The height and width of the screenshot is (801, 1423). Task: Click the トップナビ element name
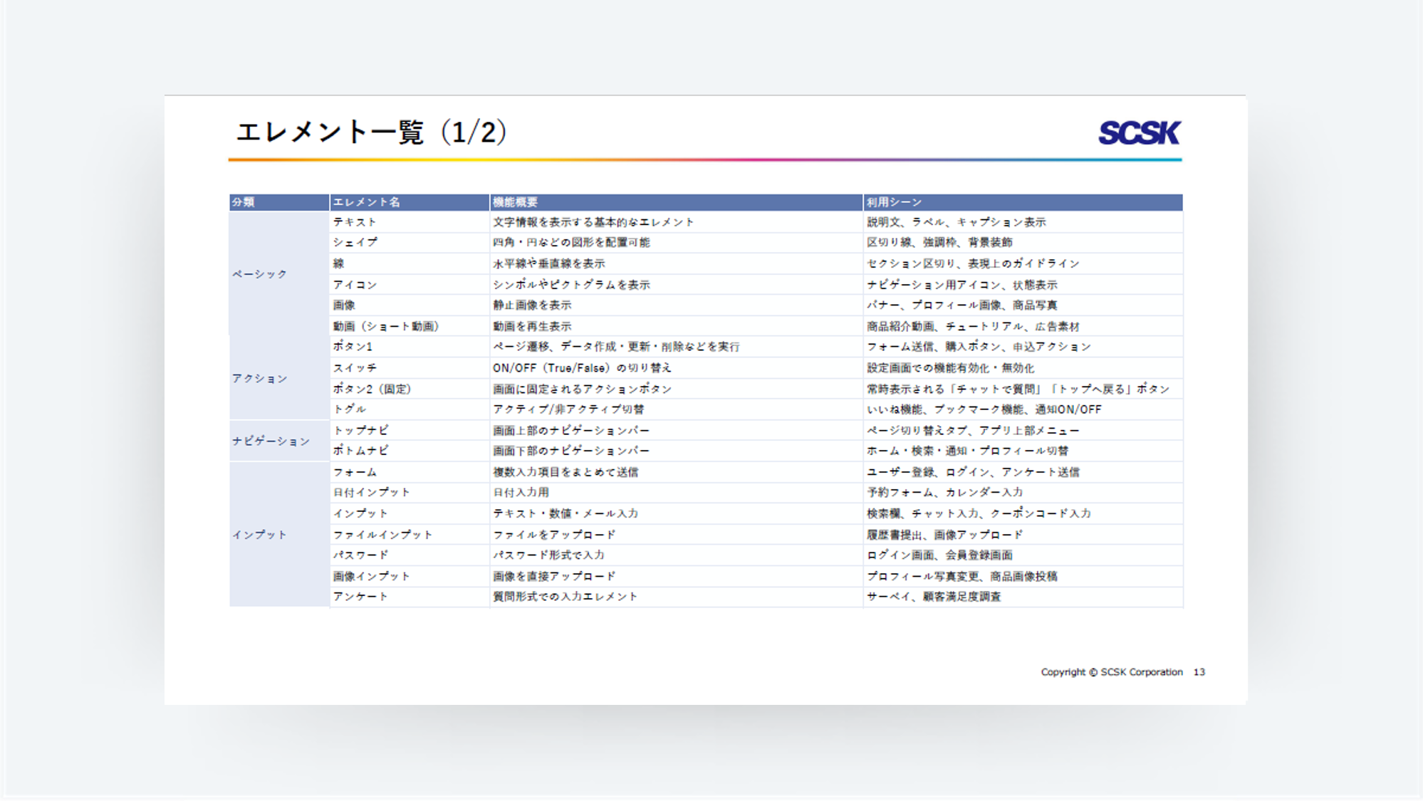coord(361,431)
